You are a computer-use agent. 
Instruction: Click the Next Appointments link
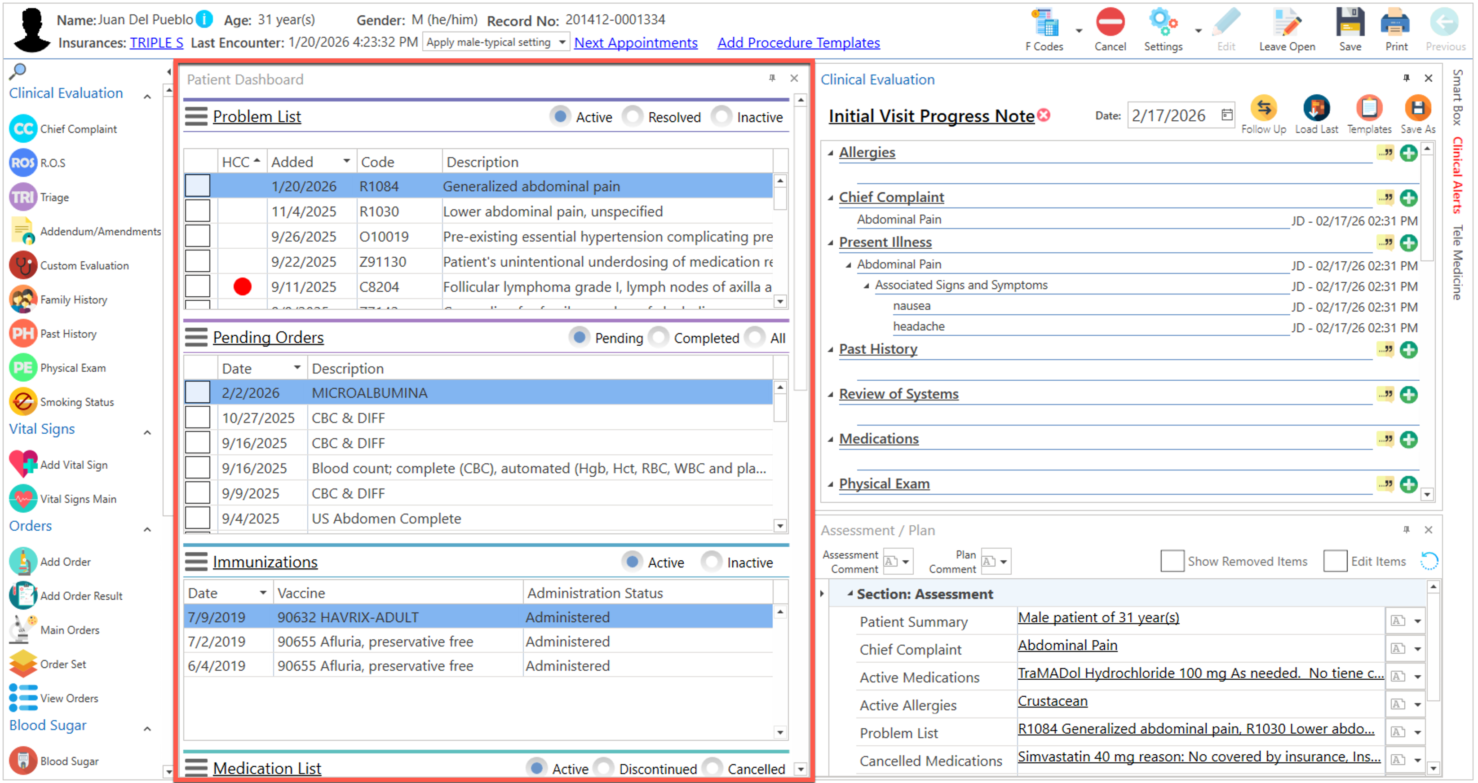(635, 43)
